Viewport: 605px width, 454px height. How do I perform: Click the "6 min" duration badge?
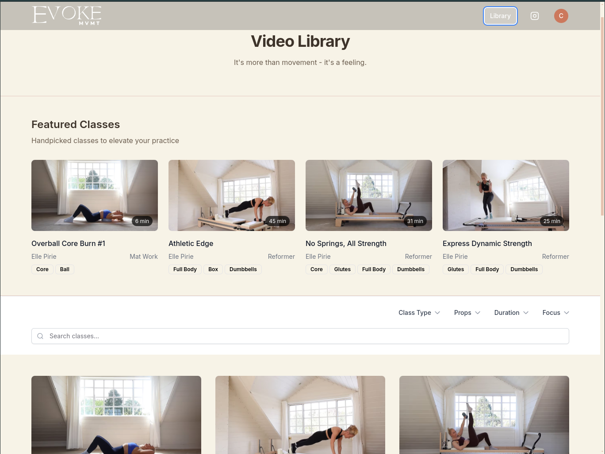[x=142, y=221]
